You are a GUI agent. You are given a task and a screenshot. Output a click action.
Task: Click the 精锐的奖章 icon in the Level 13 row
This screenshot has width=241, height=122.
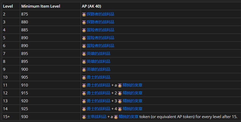pos(120,101)
